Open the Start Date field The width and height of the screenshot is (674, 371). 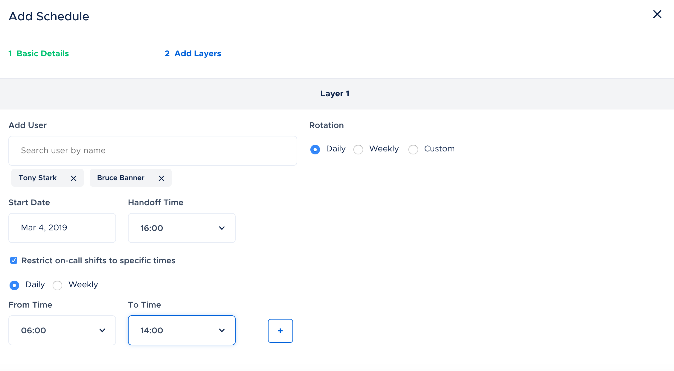[62, 228]
